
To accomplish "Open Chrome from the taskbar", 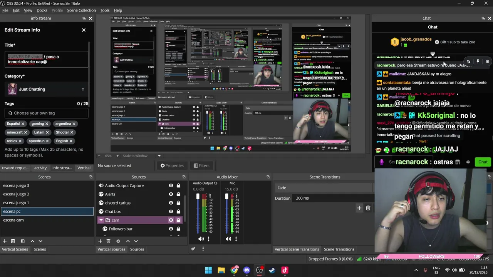I will click(234, 270).
